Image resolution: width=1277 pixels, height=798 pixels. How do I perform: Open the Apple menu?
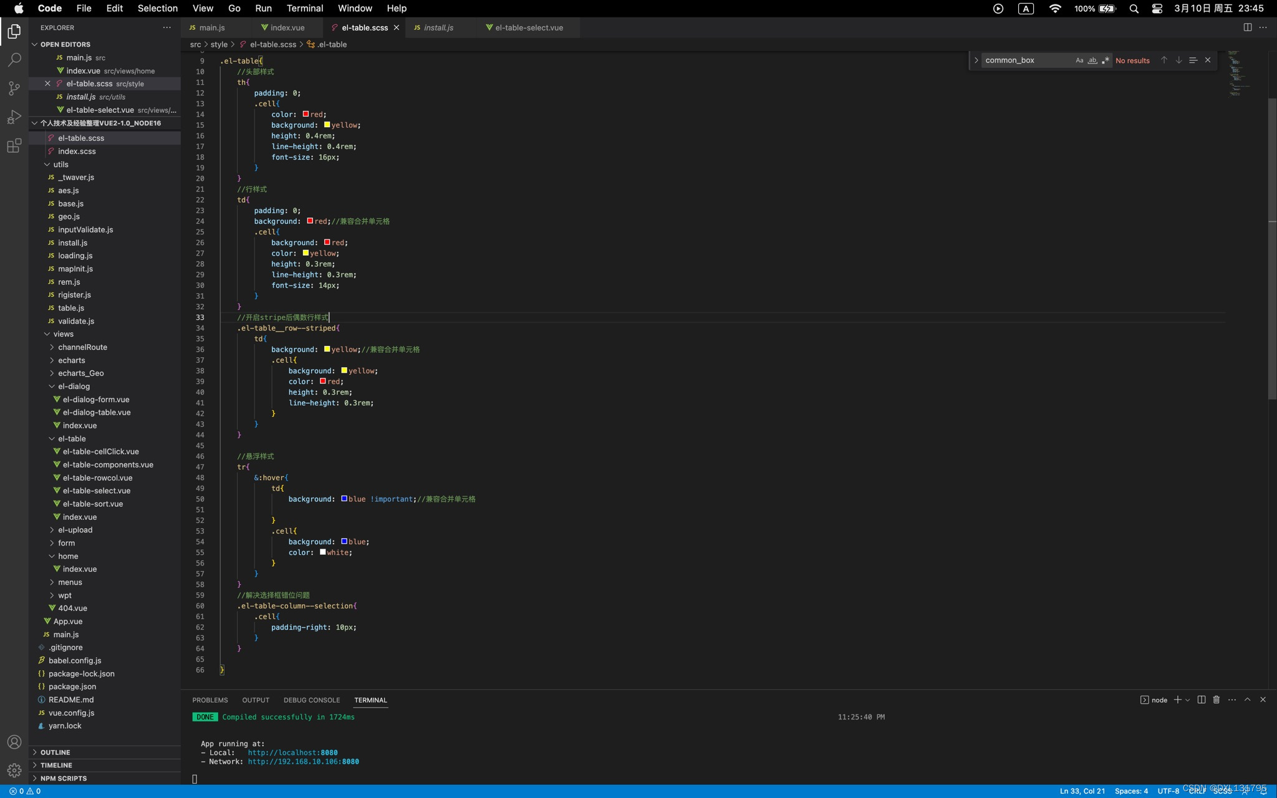19,8
